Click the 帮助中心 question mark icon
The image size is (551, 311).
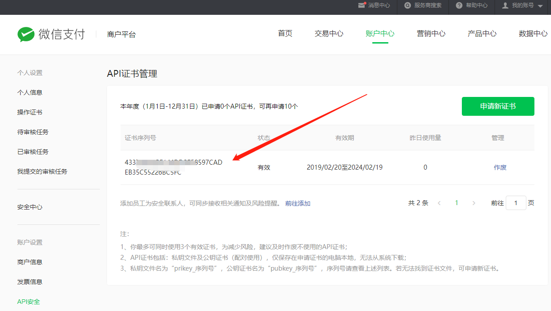pyautogui.click(x=459, y=5)
